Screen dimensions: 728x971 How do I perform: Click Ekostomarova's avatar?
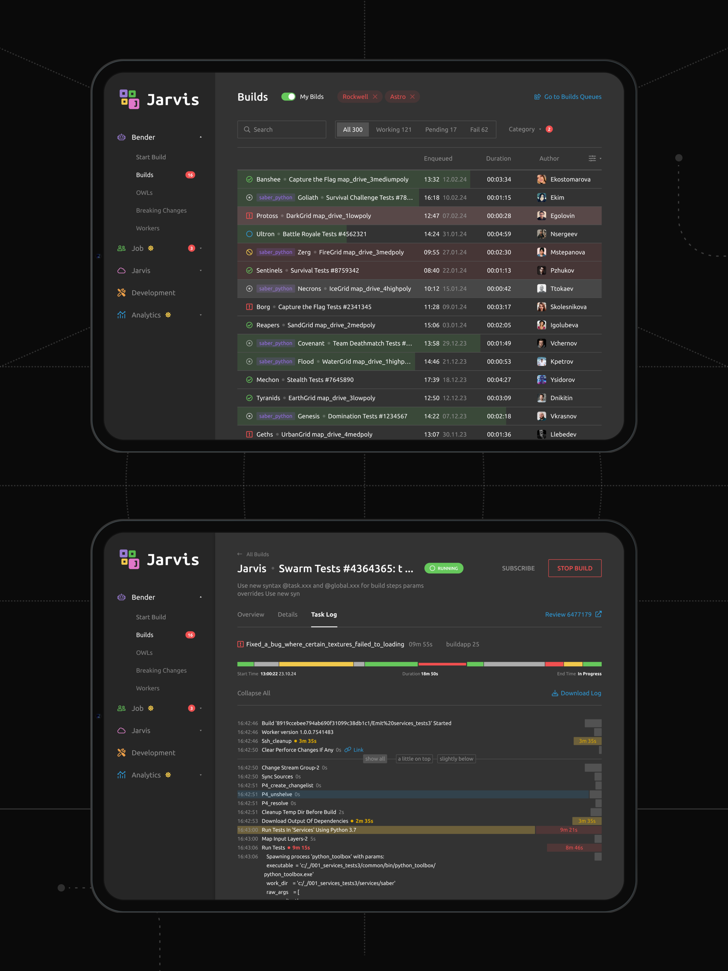coord(541,180)
